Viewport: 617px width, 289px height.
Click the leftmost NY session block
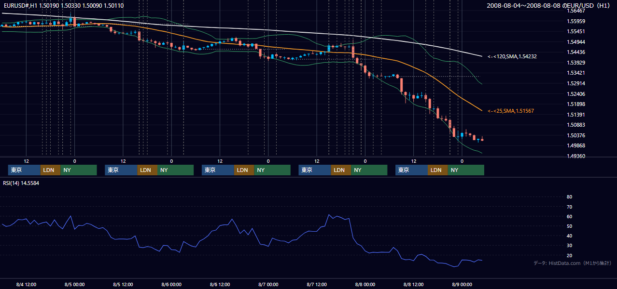pos(79,170)
